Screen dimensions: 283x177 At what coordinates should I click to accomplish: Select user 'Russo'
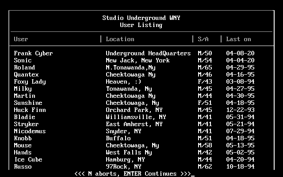(23, 166)
